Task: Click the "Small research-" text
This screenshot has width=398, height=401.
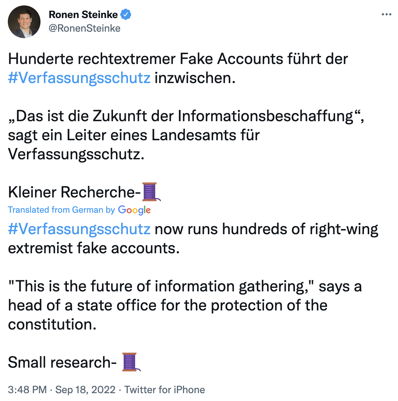Action: click(x=62, y=362)
